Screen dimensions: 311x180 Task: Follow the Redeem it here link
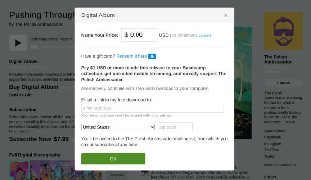click(x=132, y=56)
